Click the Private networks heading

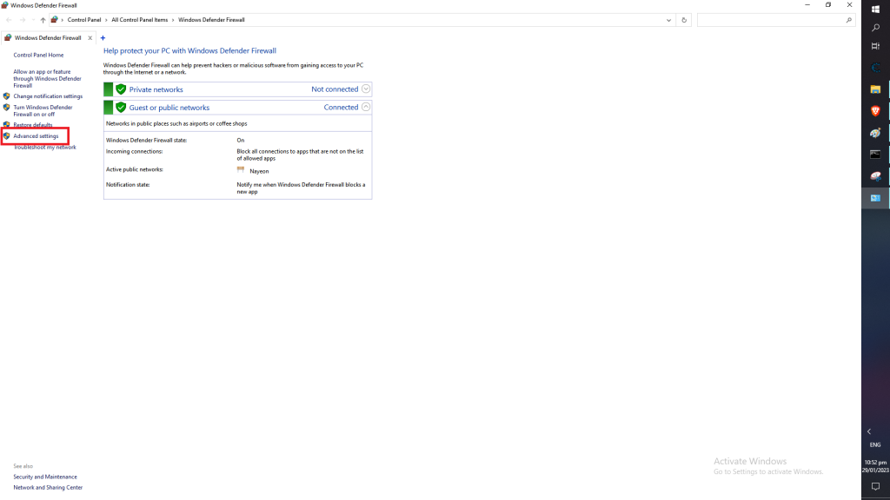coord(156,89)
